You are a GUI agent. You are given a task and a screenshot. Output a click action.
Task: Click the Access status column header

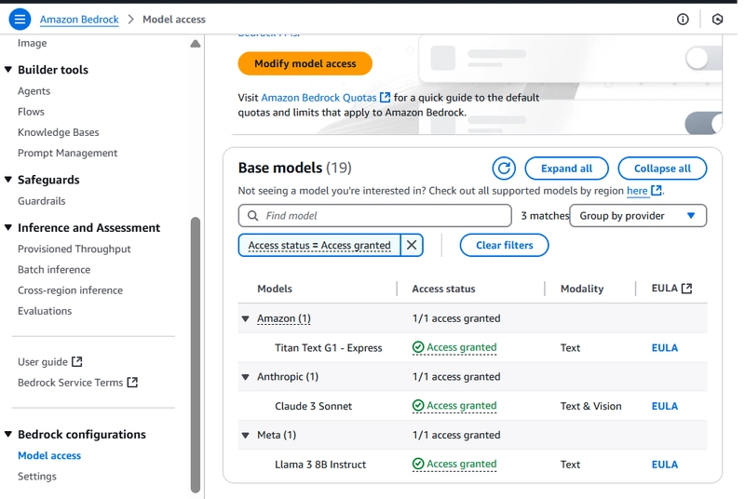click(x=443, y=289)
